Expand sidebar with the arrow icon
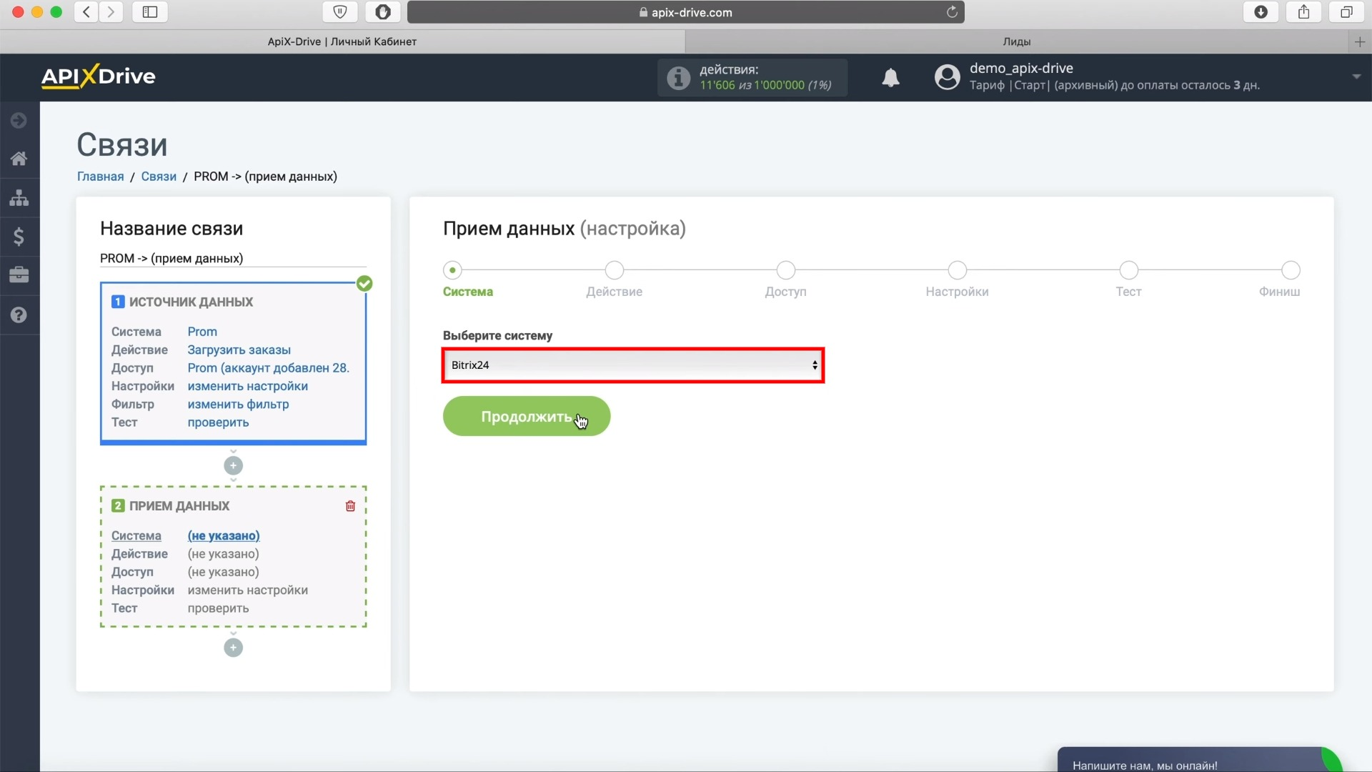The height and width of the screenshot is (772, 1372). 19,121
